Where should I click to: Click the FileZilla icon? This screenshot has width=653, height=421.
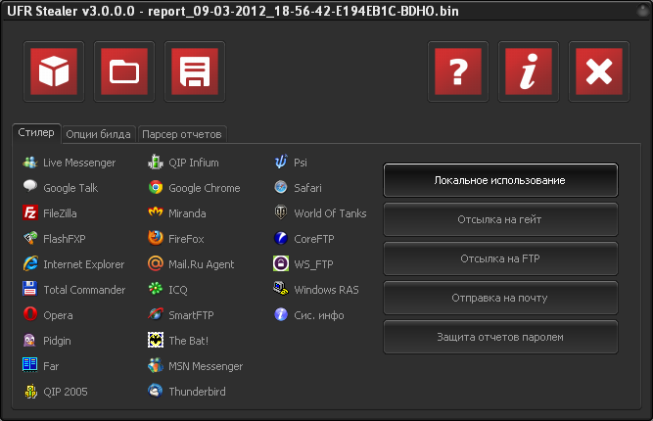pyautogui.click(x=30, y=212)
